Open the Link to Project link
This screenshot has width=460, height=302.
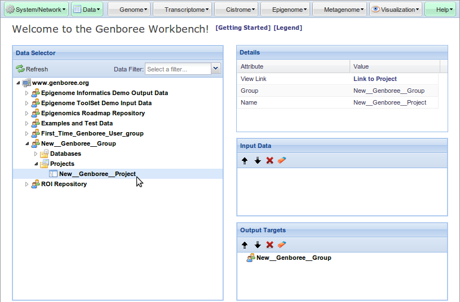point(375,79)
